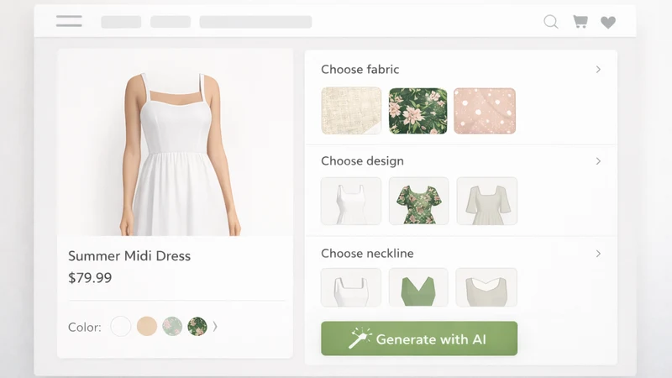
Task: Click the Choose design heading
Action: (x=362, y=161)
